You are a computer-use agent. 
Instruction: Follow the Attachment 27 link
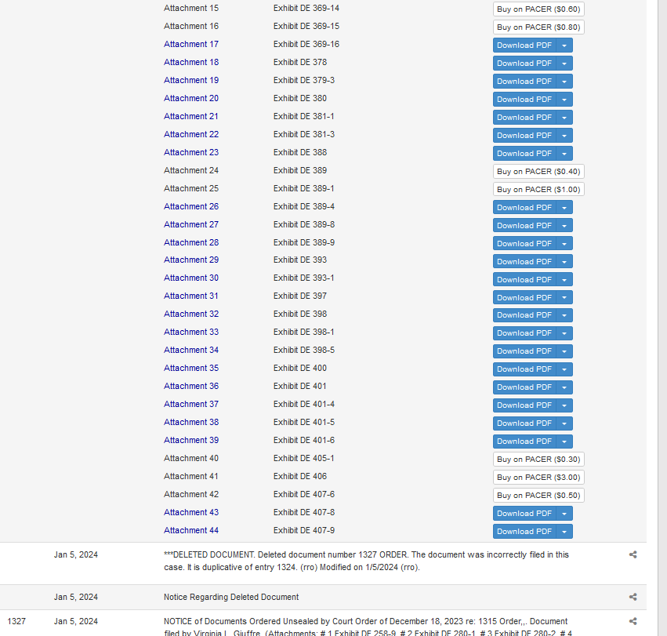tap(191, 224)
